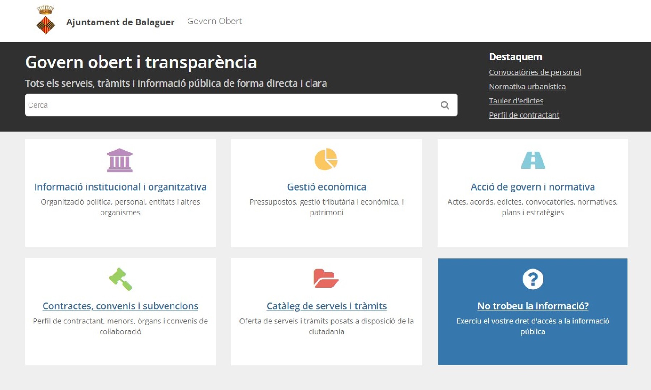Click the yellow pie chart icon
Screen dimensions: 651x390
326,159
